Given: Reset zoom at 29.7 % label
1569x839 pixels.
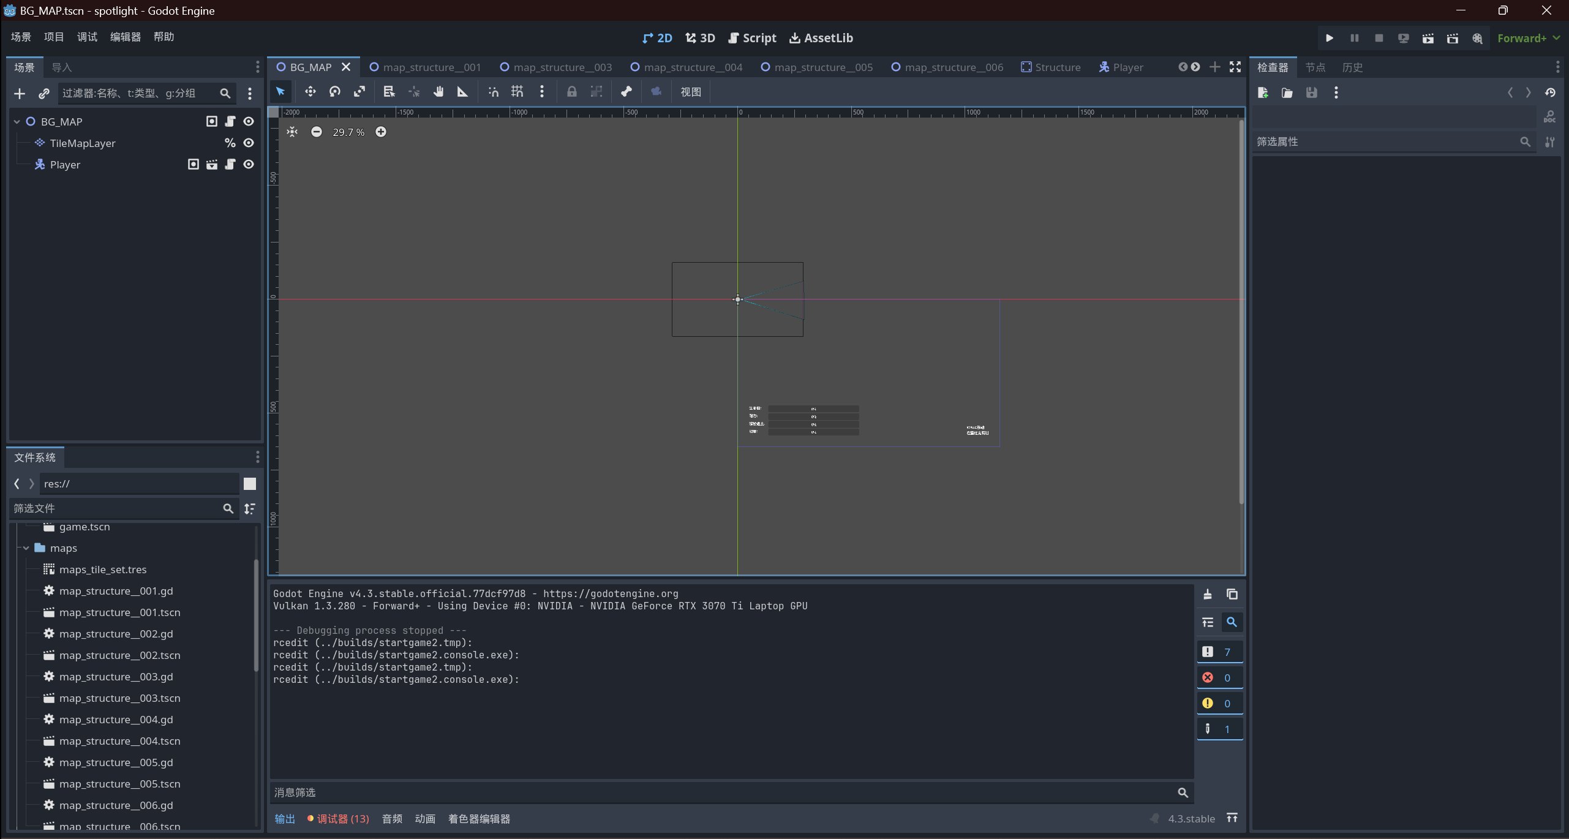Looking at the screenshot, I should point(348,132).
